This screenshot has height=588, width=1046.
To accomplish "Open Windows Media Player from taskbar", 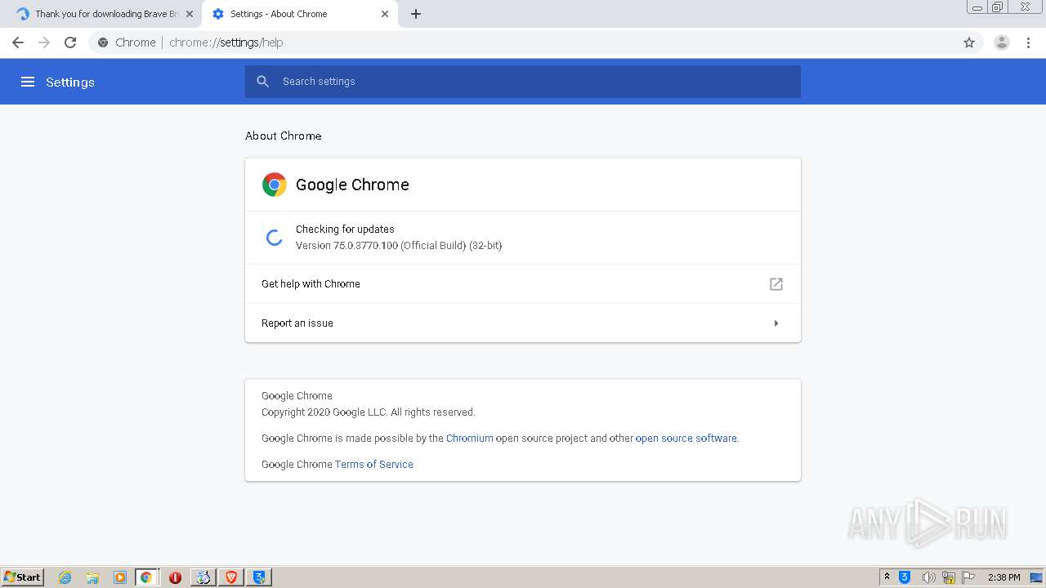I will tap(120, 577).
